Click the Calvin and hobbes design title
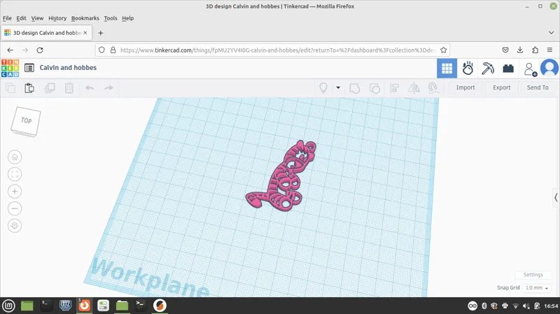This screenshot has width=560, height=314. point(68,67)
